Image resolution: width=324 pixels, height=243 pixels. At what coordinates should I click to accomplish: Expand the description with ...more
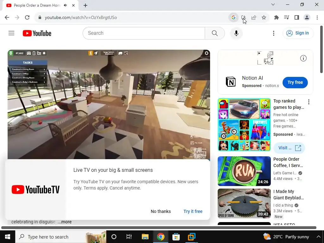[x=65, y=222]
